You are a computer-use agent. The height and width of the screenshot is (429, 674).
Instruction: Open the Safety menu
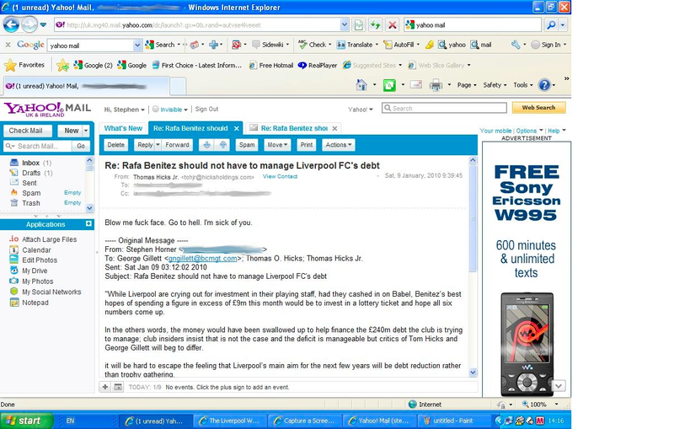pos(495,85)
